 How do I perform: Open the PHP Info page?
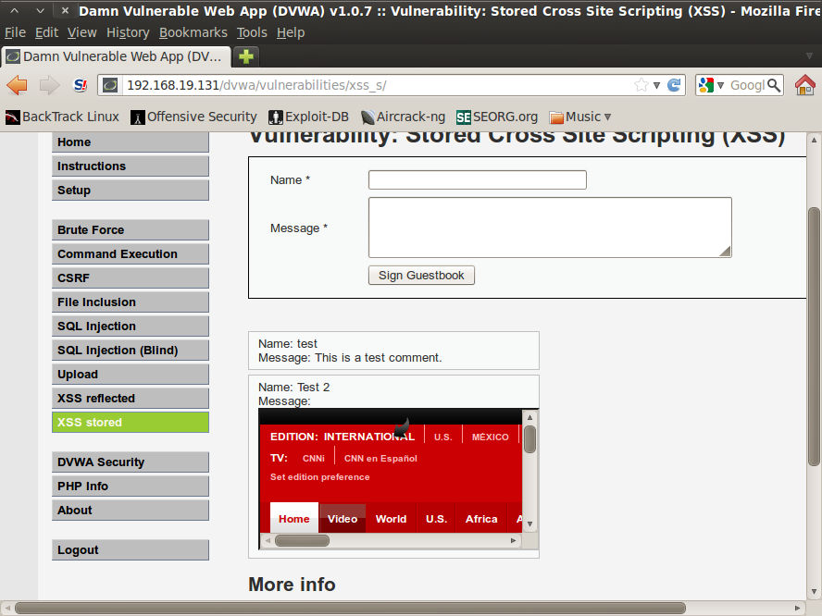131,487
